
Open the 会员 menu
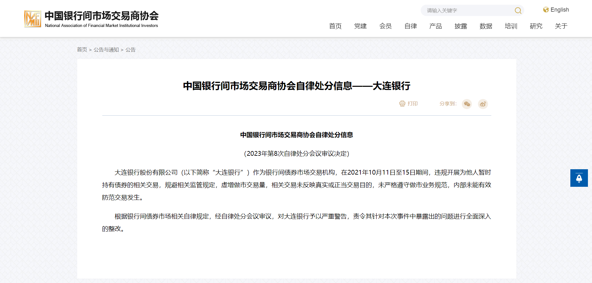(385, 26)
